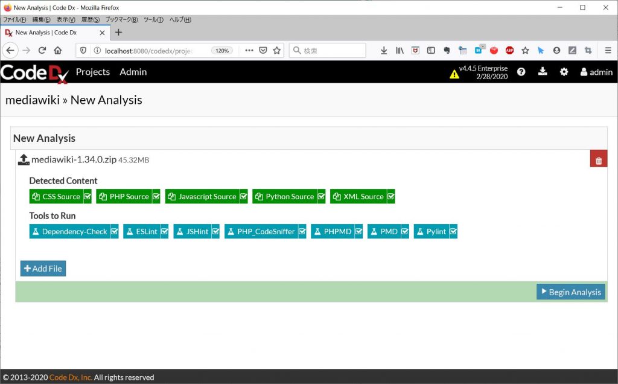The height and width of the screenshot is (384, 618).
Task: Open page actions ellipsis in address bar
Action: pos(249,51)
